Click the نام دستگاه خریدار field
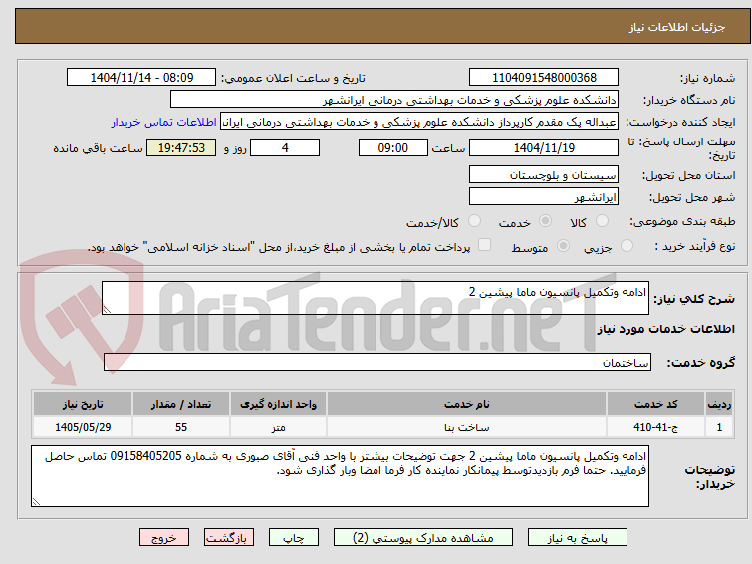This screenshot has height=564, width=752. 394,100
